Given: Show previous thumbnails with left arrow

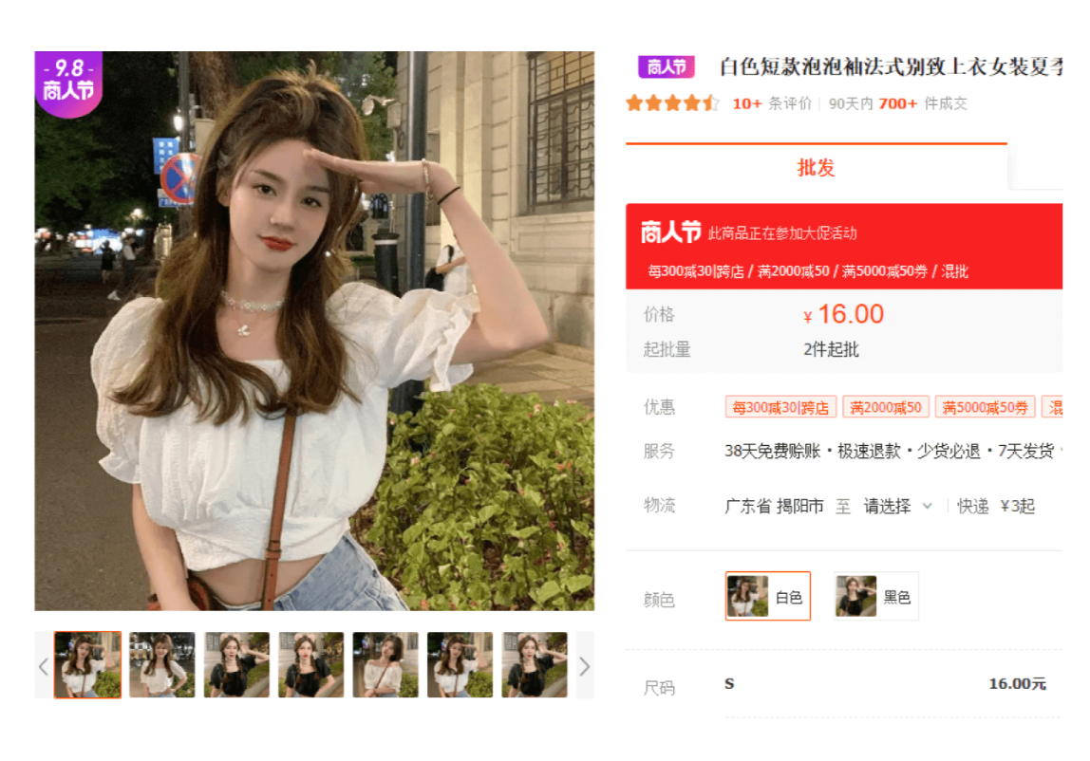Looking at the screenshot, I should (x=44, y=666).
